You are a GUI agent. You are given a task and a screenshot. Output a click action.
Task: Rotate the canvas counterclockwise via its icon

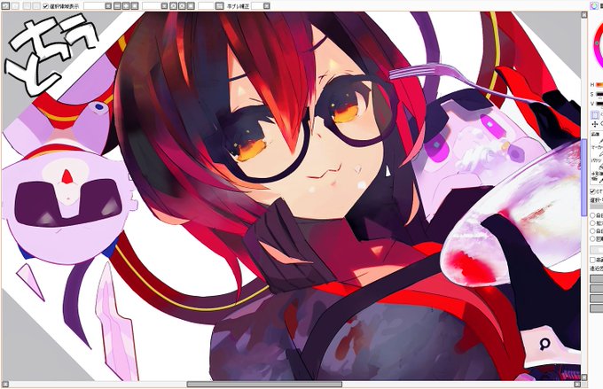(x=173, y=6)
